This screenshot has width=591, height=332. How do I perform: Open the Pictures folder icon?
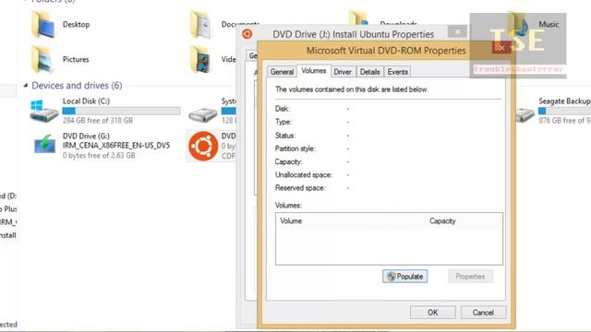[42, 59]
